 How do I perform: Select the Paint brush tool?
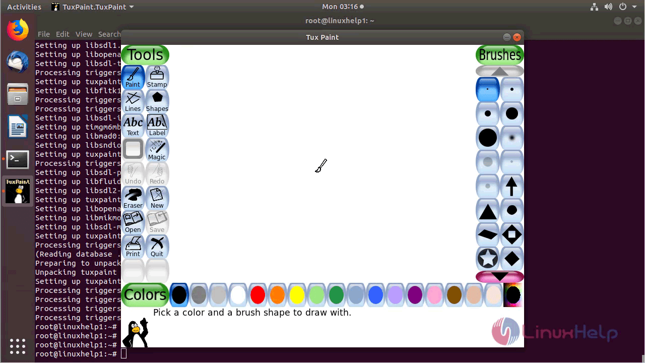click(133, 77)
